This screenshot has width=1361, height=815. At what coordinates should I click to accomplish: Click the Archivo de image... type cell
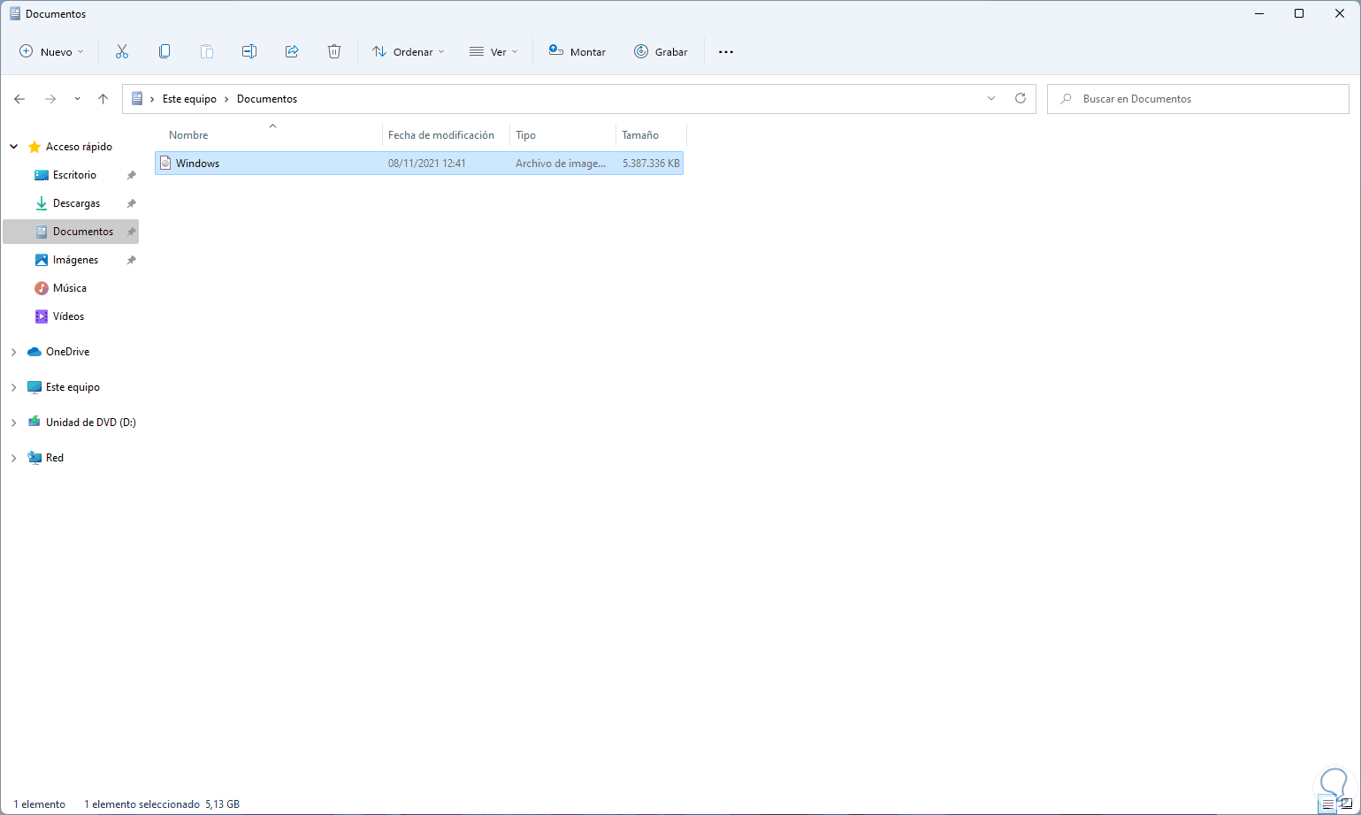(x=561, y=164)
